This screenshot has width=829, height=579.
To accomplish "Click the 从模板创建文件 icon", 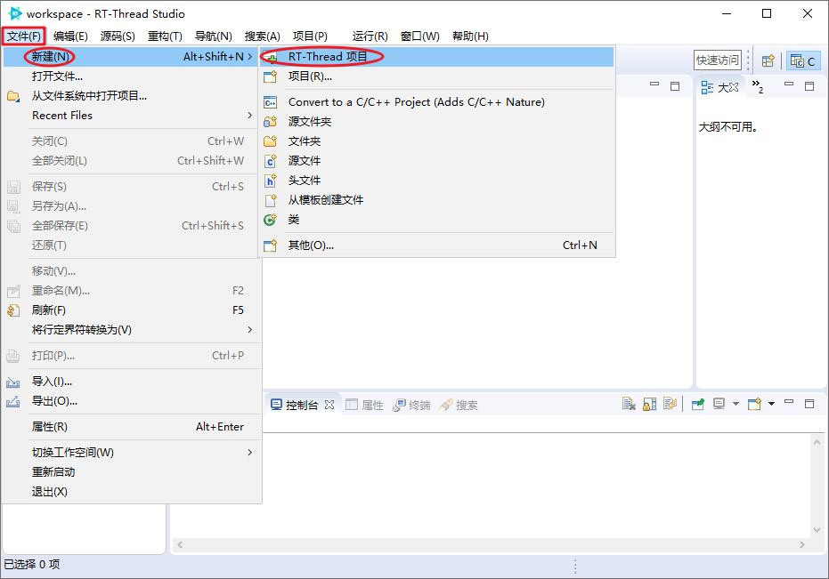I will pos(270,200).
